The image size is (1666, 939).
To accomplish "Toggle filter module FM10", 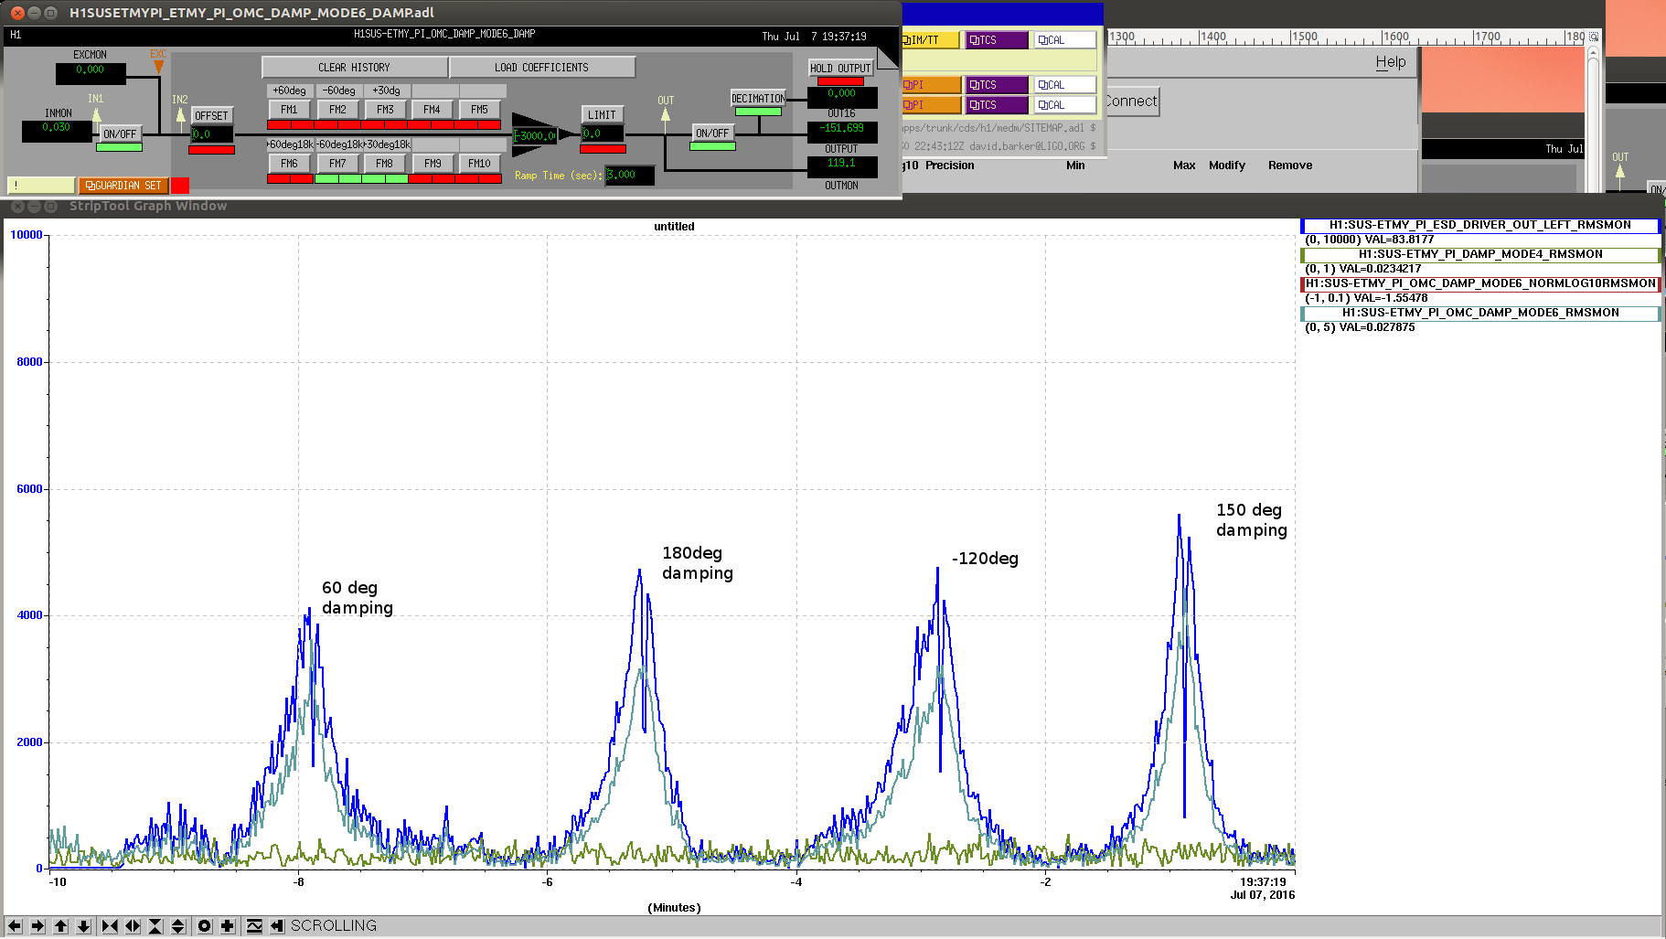I will (x=480, y=164).
